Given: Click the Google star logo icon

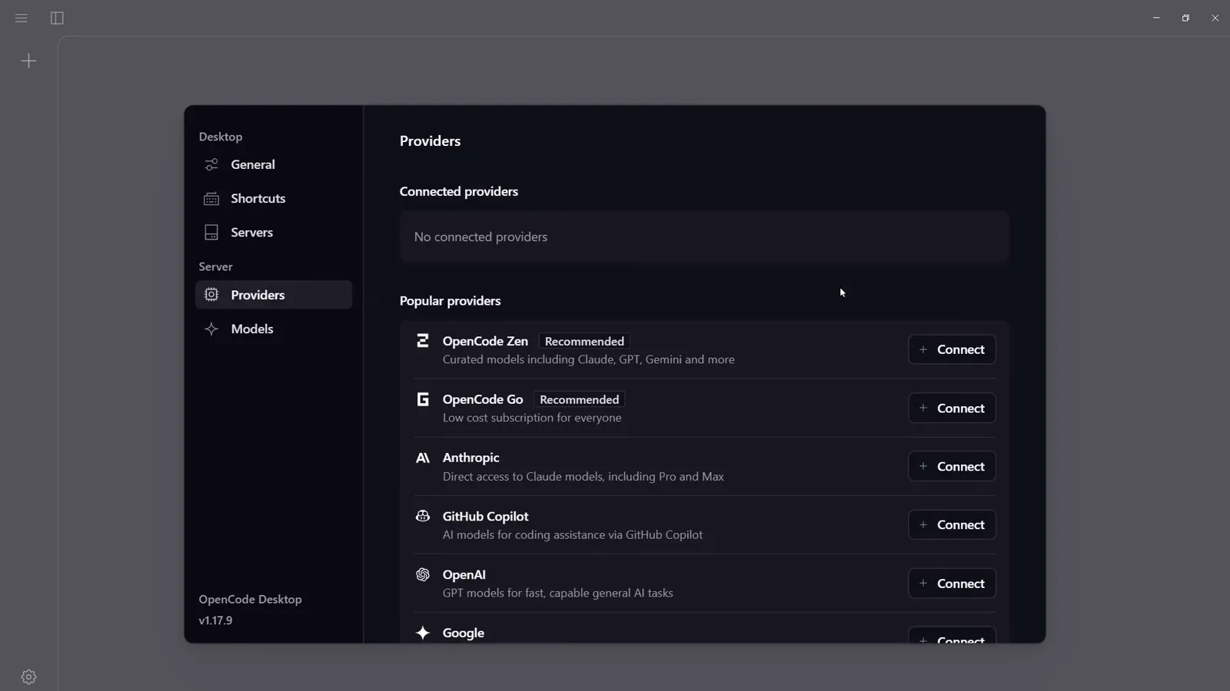Looking at the screenshot, I should [x=423, y=633].
